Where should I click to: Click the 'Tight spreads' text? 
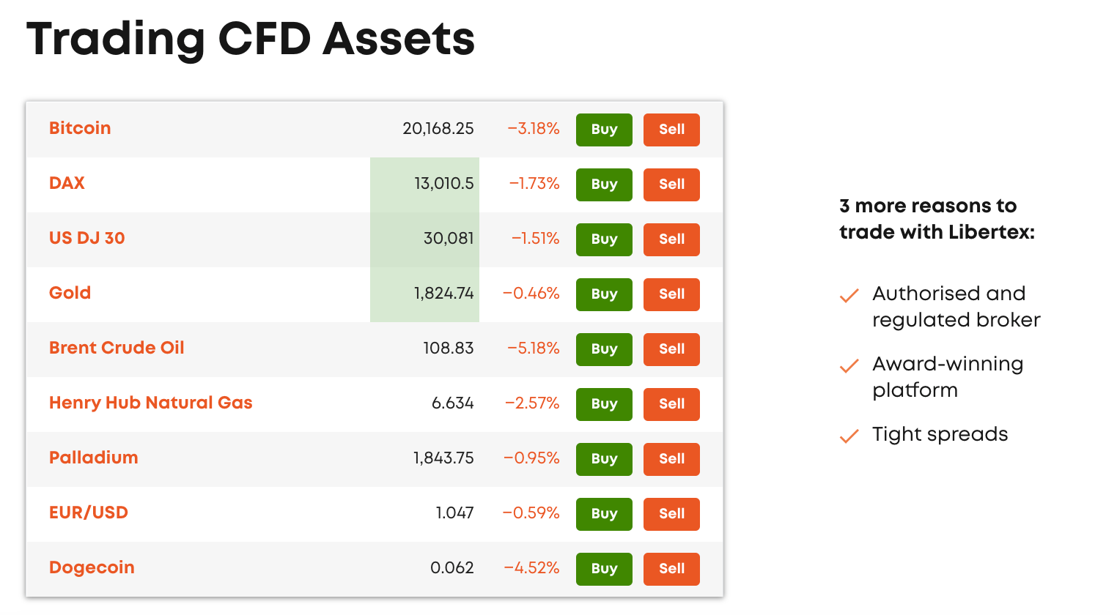click(x=940, y=434)
